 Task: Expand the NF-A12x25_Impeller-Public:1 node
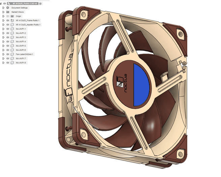(x=3, y=25)
